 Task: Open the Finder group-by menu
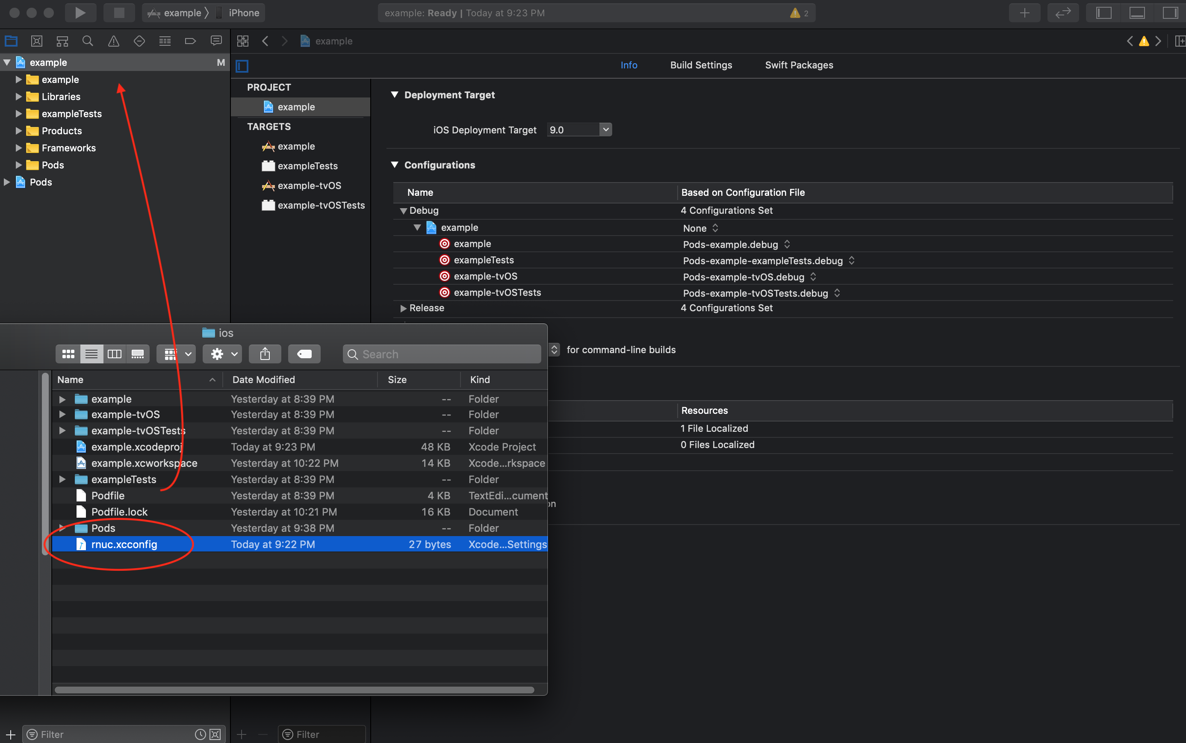pyautogui.click(x=177, y=354)
